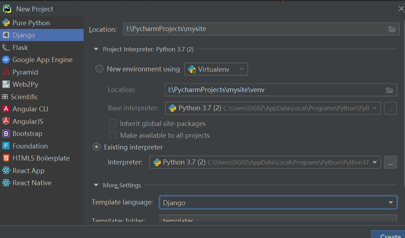
Task: Click the Pure Python project type icon
Action: [x=6, y=23]
